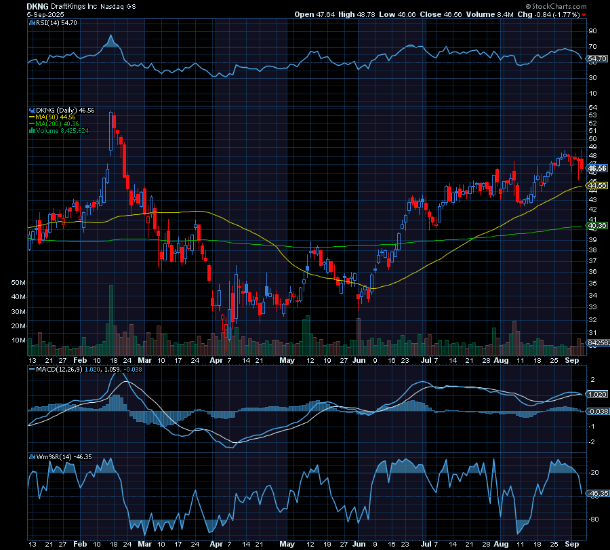Image resolution: width=610 pixels, height=550 pixels.
Task: Click the DKNG candlestick legend icon
Action: (32, 109)
